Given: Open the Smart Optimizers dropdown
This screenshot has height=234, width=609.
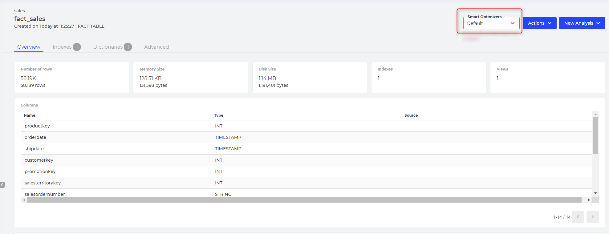Looking at the screenshot, I should click(491, 23).
